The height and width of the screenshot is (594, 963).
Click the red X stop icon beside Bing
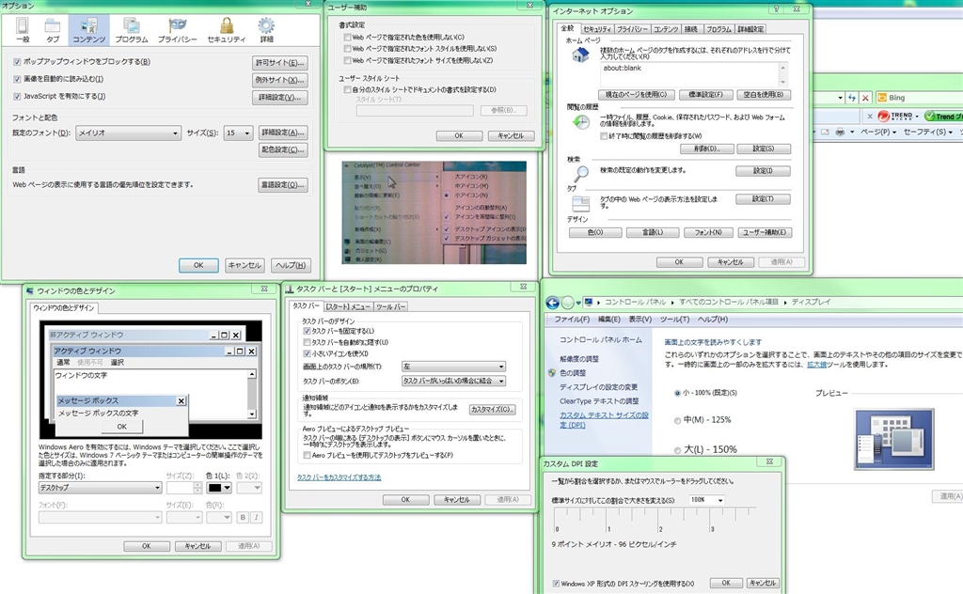pyautogui.click(x=863, y=98)
